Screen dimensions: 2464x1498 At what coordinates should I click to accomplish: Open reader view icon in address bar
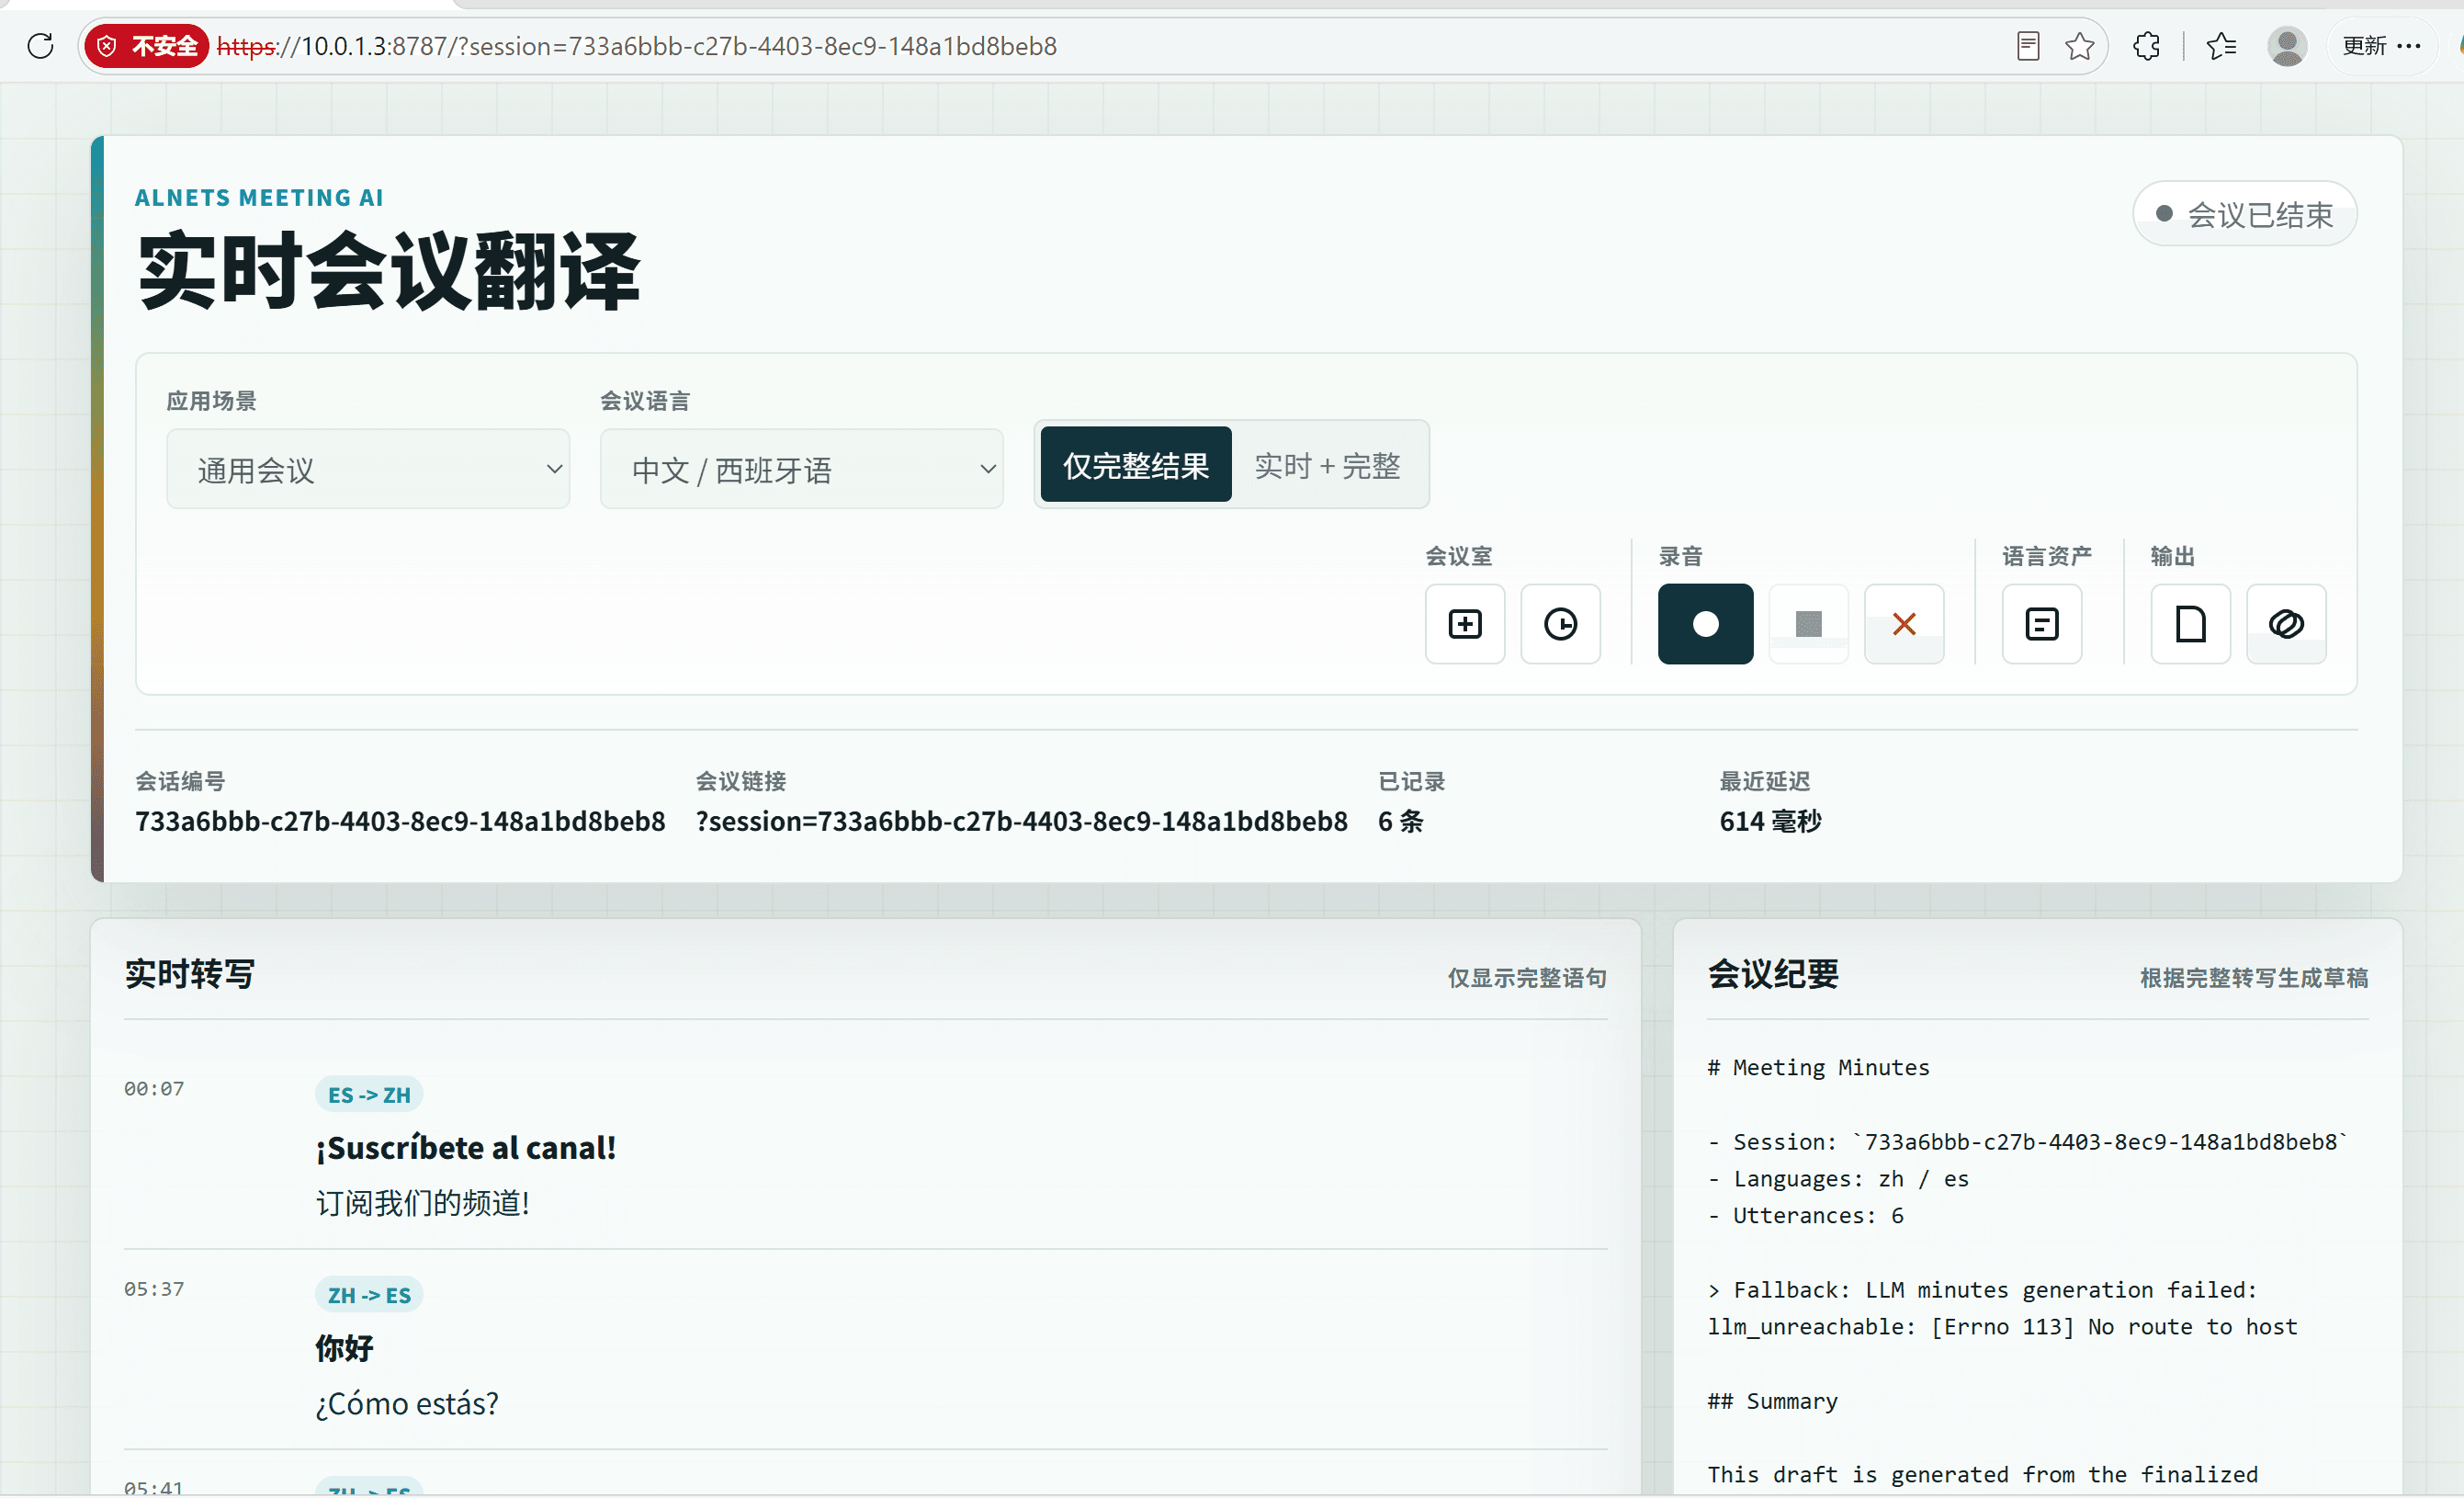point(2028,46)
